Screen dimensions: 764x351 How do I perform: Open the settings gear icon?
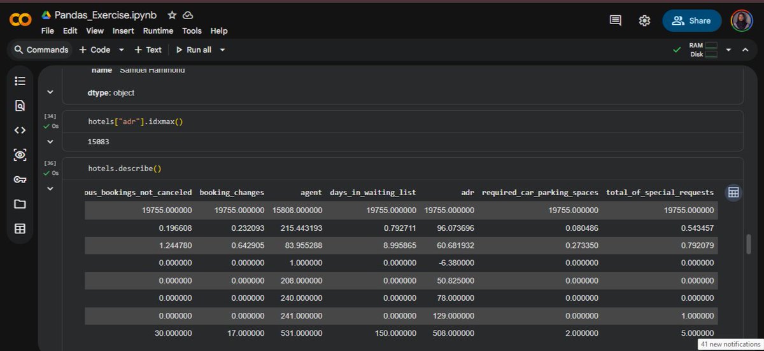coord(644,20)
